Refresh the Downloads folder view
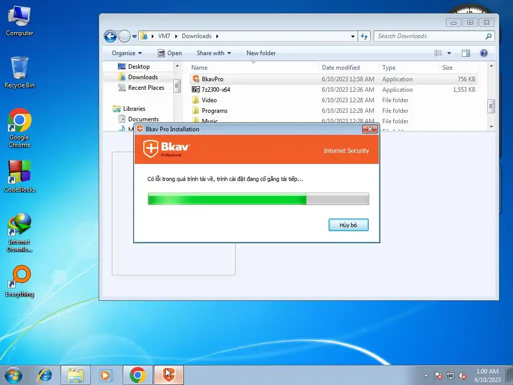The image size is (513, 385). 364,36
